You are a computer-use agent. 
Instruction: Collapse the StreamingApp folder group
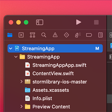tap(16, 57)
